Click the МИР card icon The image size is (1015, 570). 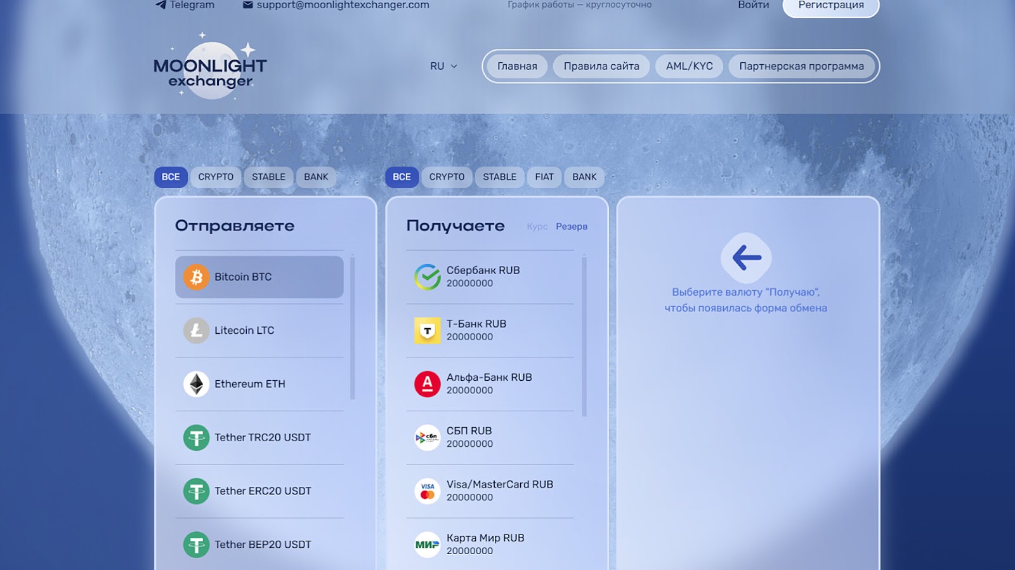pyautogui.click(x=428, y=545)
